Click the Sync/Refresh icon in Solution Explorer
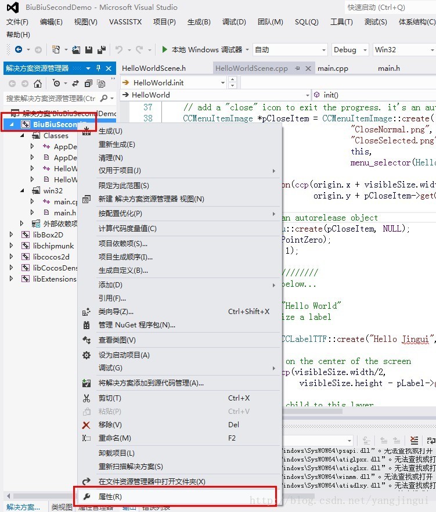Viewport: 436px width, 512px height. 75,84
